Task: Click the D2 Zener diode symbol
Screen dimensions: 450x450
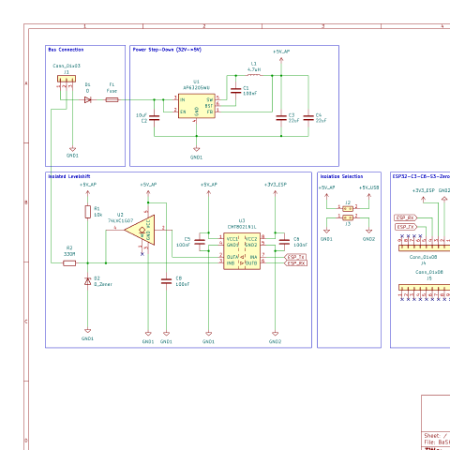Action: pyautogui.click(x=88, y=281)
